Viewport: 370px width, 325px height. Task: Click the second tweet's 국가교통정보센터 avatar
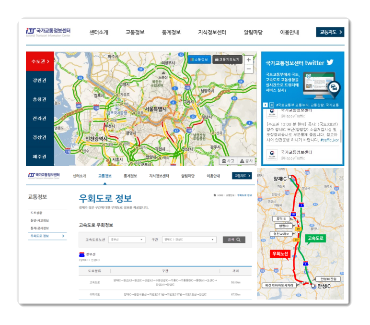pos(272,155)
